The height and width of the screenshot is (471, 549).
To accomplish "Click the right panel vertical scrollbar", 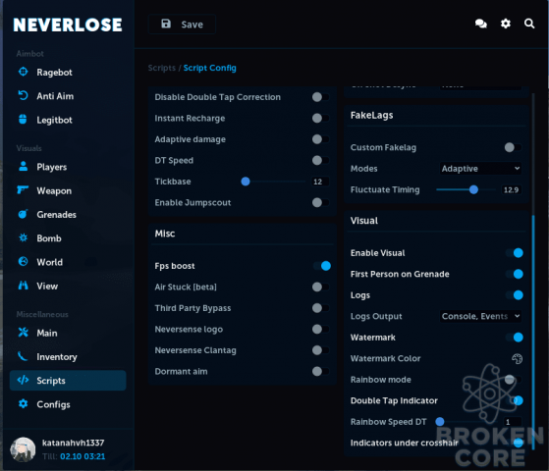I will click(x=533, y=333).
